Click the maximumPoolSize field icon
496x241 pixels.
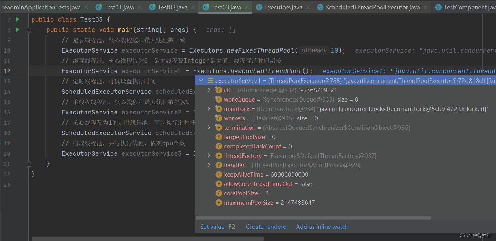click(219, 203)
